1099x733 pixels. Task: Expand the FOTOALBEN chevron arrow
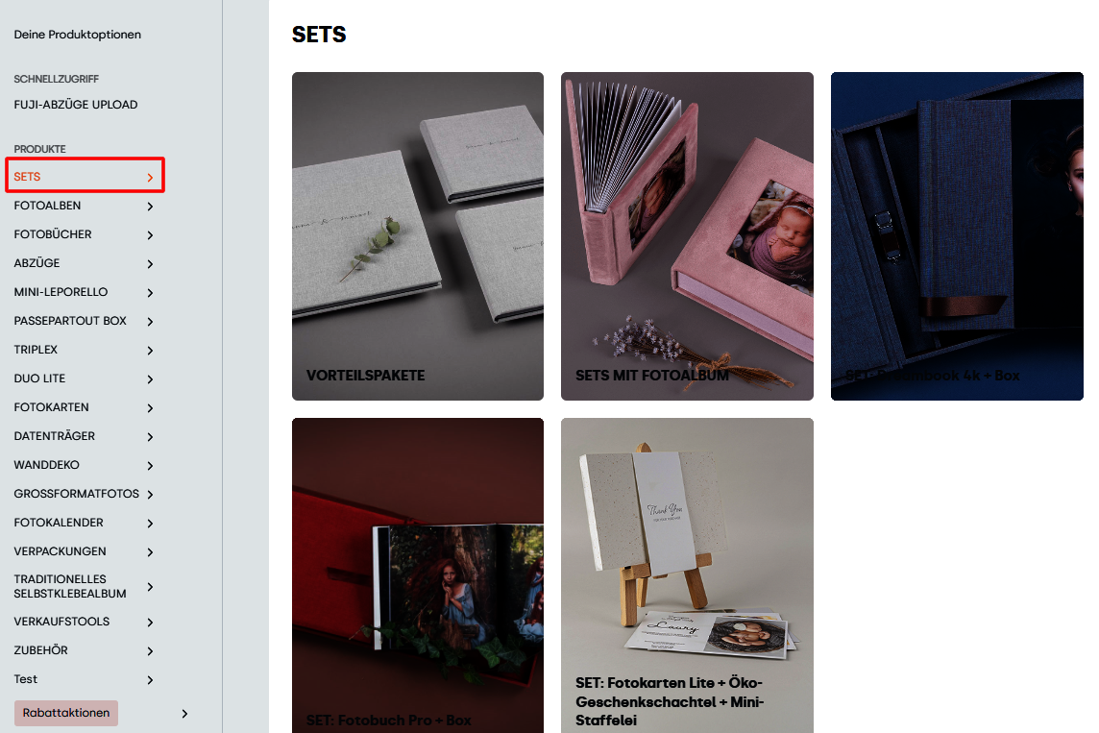pos(150,206)
